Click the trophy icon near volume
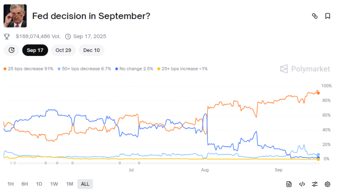339x192 pixels. tap(7, 36)
